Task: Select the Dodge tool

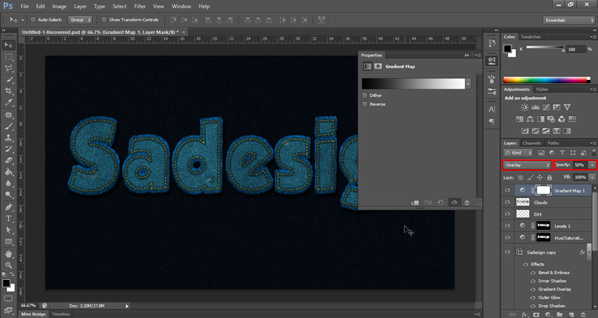Action: coord(8,194)
